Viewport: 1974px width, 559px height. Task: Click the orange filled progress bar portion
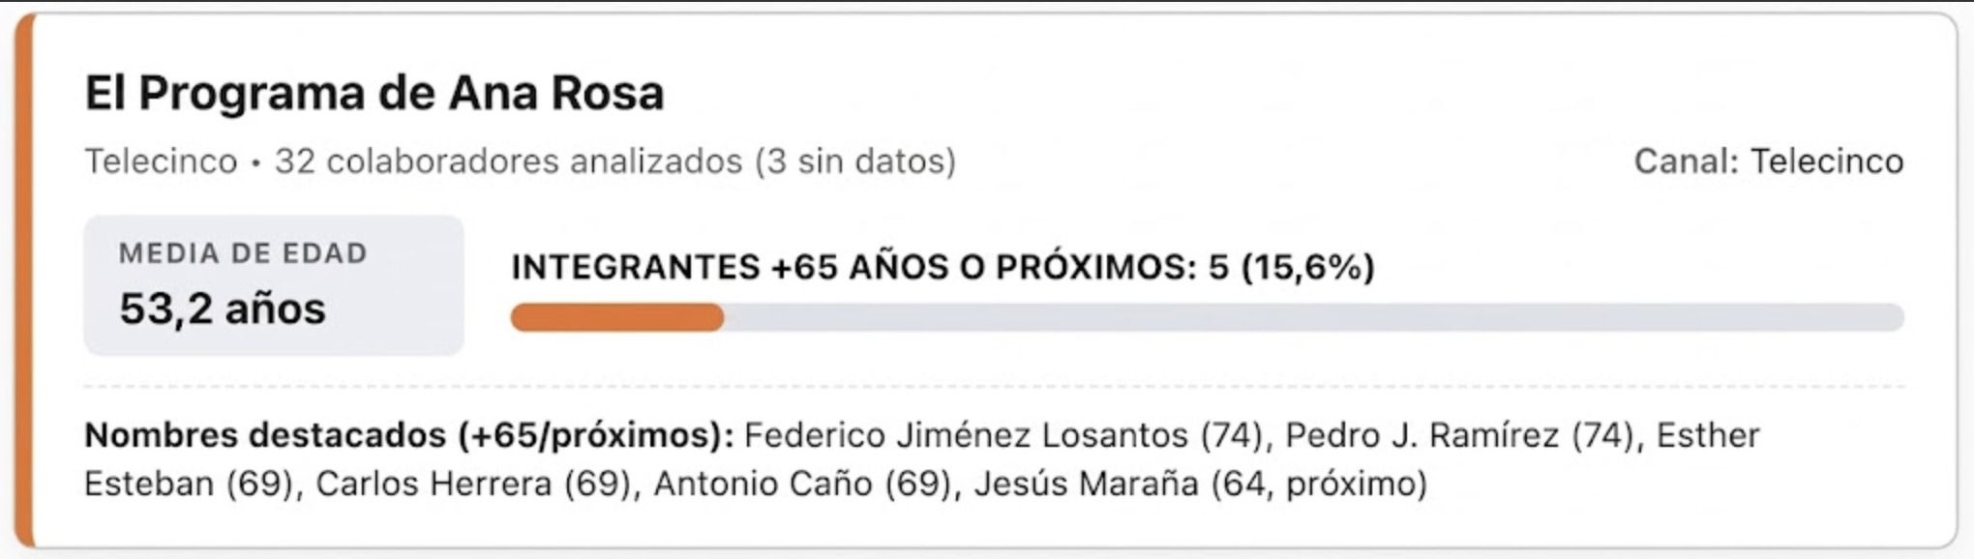point(617,317)
